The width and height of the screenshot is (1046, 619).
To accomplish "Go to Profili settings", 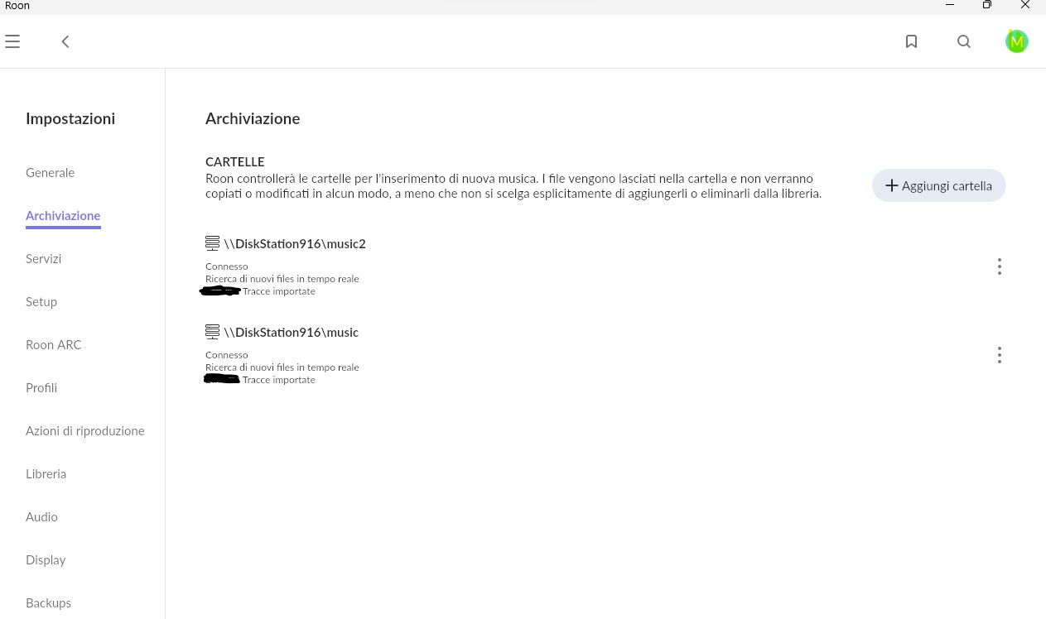I will point(41,388).
